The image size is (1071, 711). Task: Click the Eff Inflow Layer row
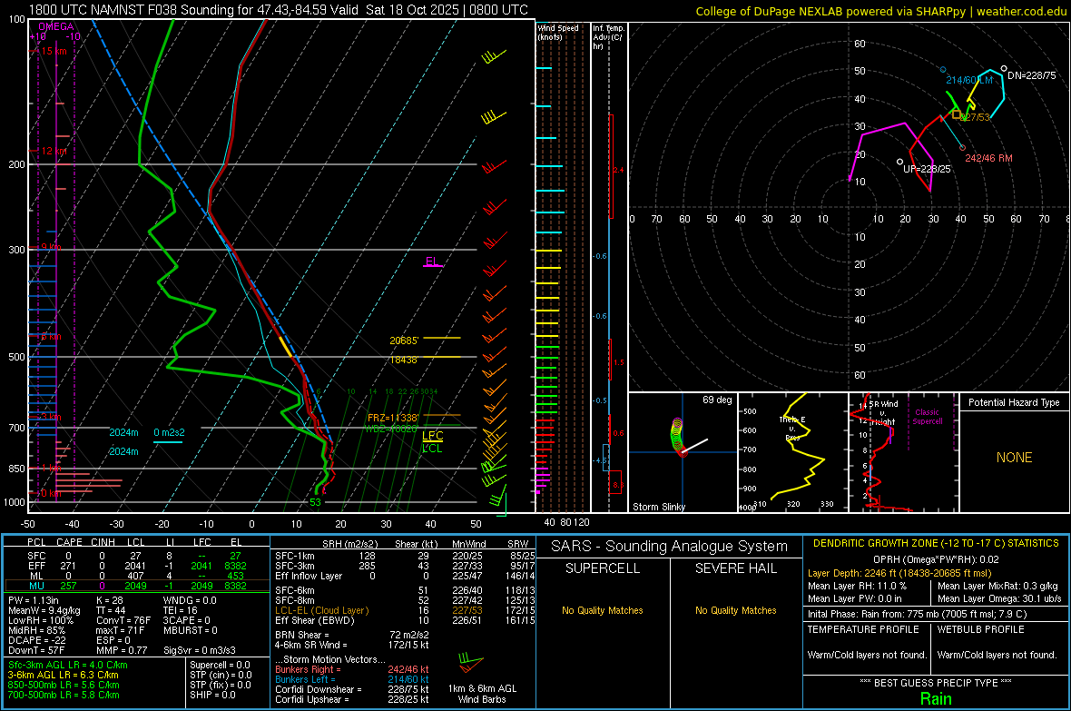(x=405, y=577)
